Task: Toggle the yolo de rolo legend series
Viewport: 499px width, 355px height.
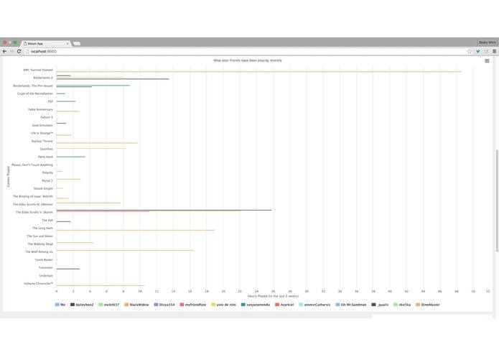Action: coord(224,305)
